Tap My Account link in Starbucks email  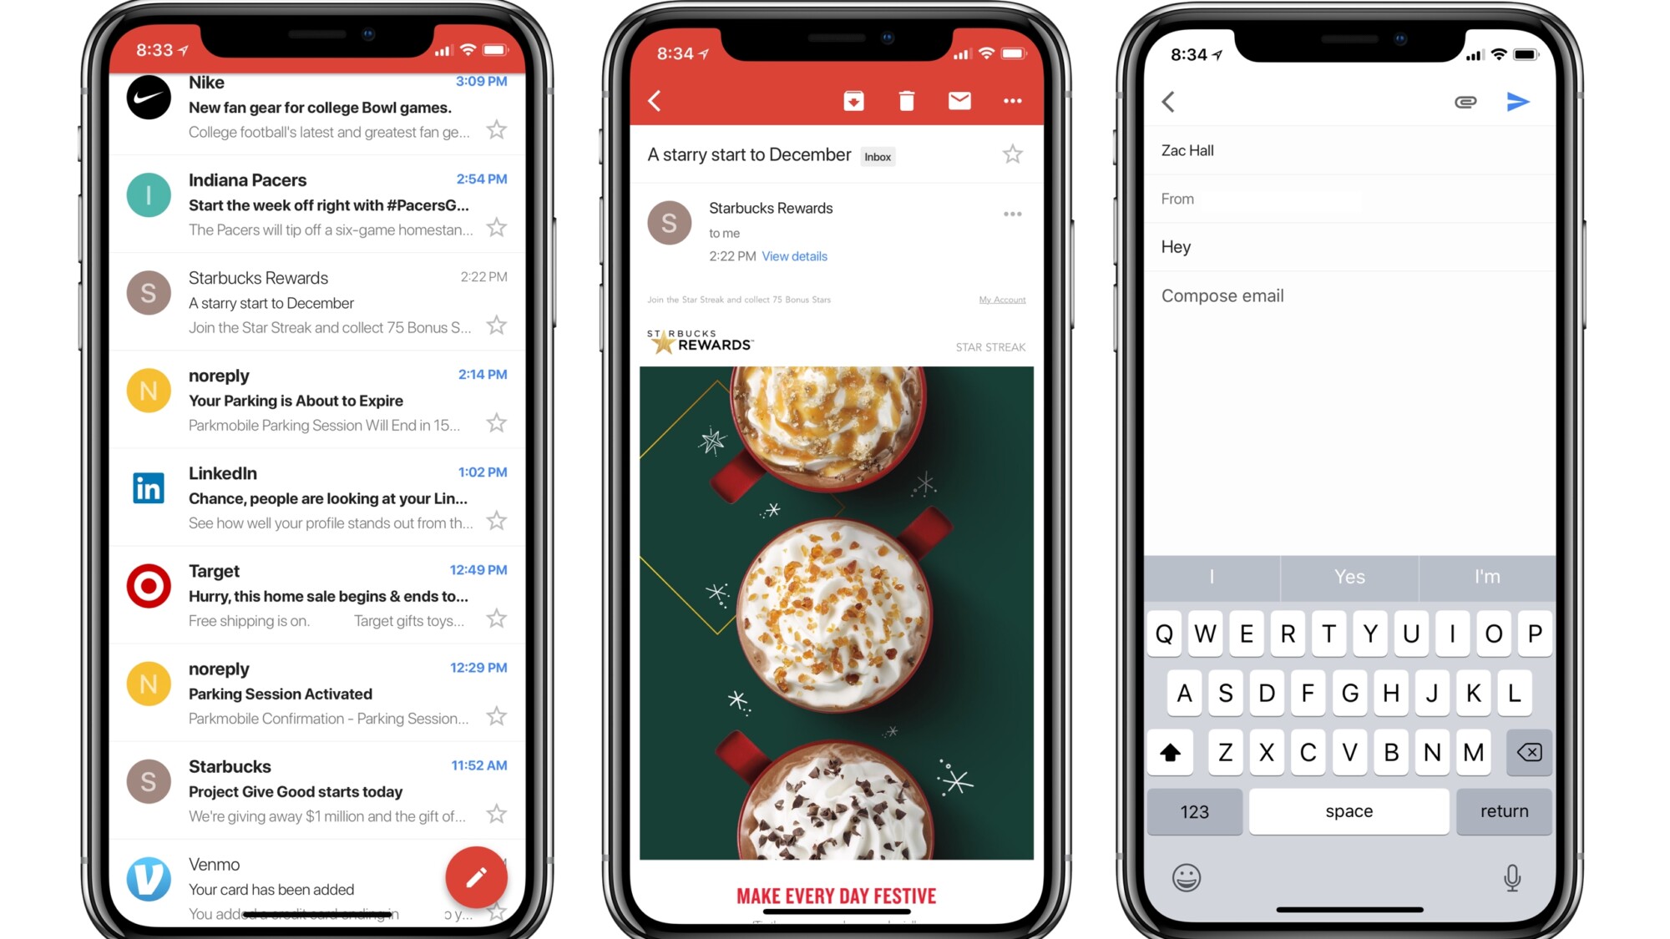click(999, 300)
